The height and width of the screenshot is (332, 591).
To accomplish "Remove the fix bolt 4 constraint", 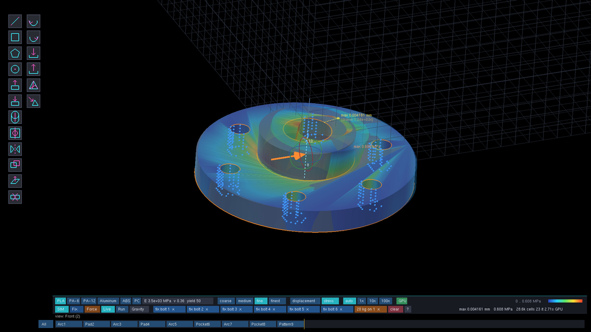I will [274, 310].
